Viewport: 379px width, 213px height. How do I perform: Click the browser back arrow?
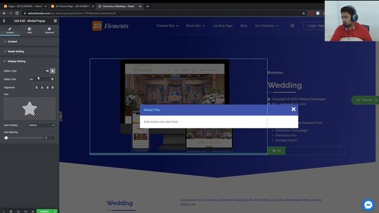pos(4,13)
